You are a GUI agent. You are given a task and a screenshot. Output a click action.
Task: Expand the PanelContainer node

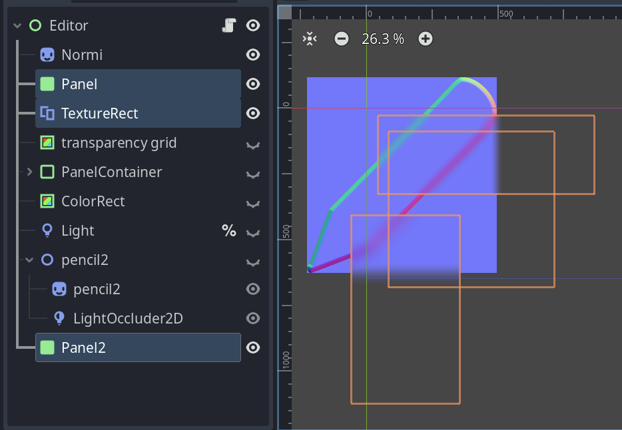tap(28, 172)
